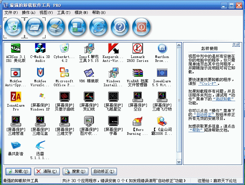Click the red power exit toolbar icon
The image size is (245, 185).
141,27
